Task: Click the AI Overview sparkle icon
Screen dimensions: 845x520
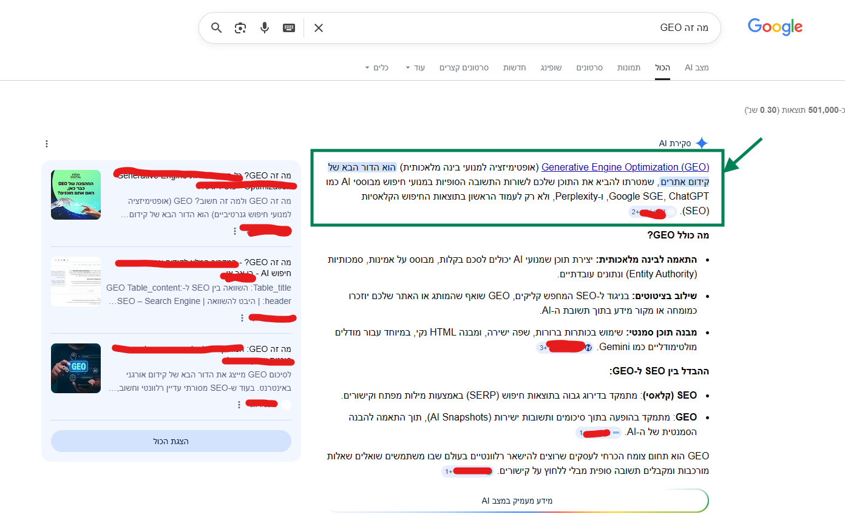Action: coord(702,142)
